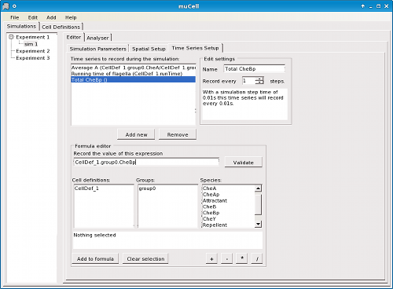Select group0 in Groups list
This screenshot has width=393, height=289.
pyautogui.click(x=167, y=188)
